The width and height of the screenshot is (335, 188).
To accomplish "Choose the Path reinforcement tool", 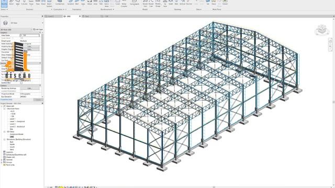I will click(101, 3).
